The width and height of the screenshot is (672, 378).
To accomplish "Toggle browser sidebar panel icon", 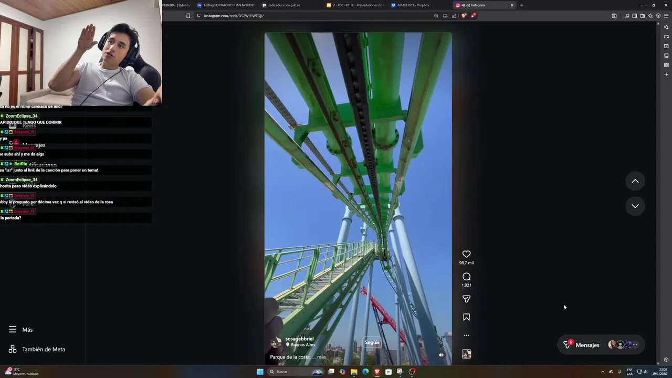I will pyautogui.click(x=635, y=16).
